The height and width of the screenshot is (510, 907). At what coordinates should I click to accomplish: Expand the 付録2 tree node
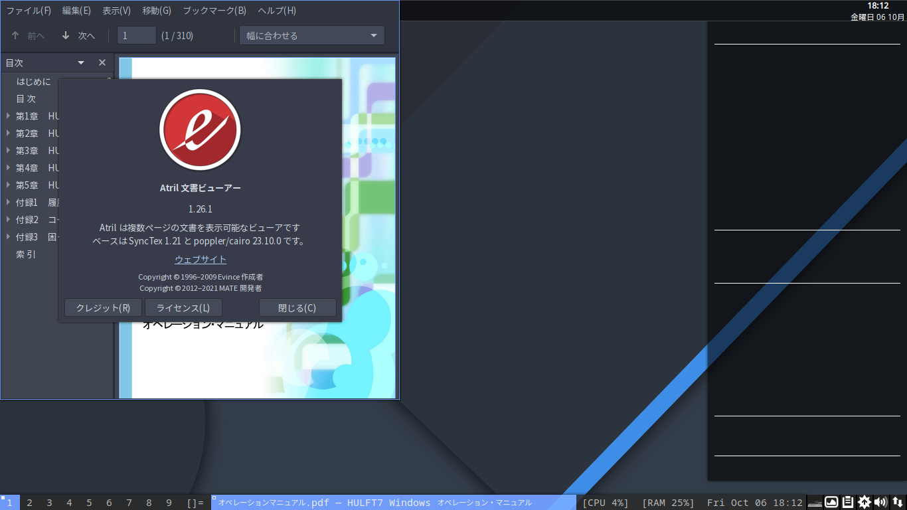pyautogui.click(x=8, y=220)
